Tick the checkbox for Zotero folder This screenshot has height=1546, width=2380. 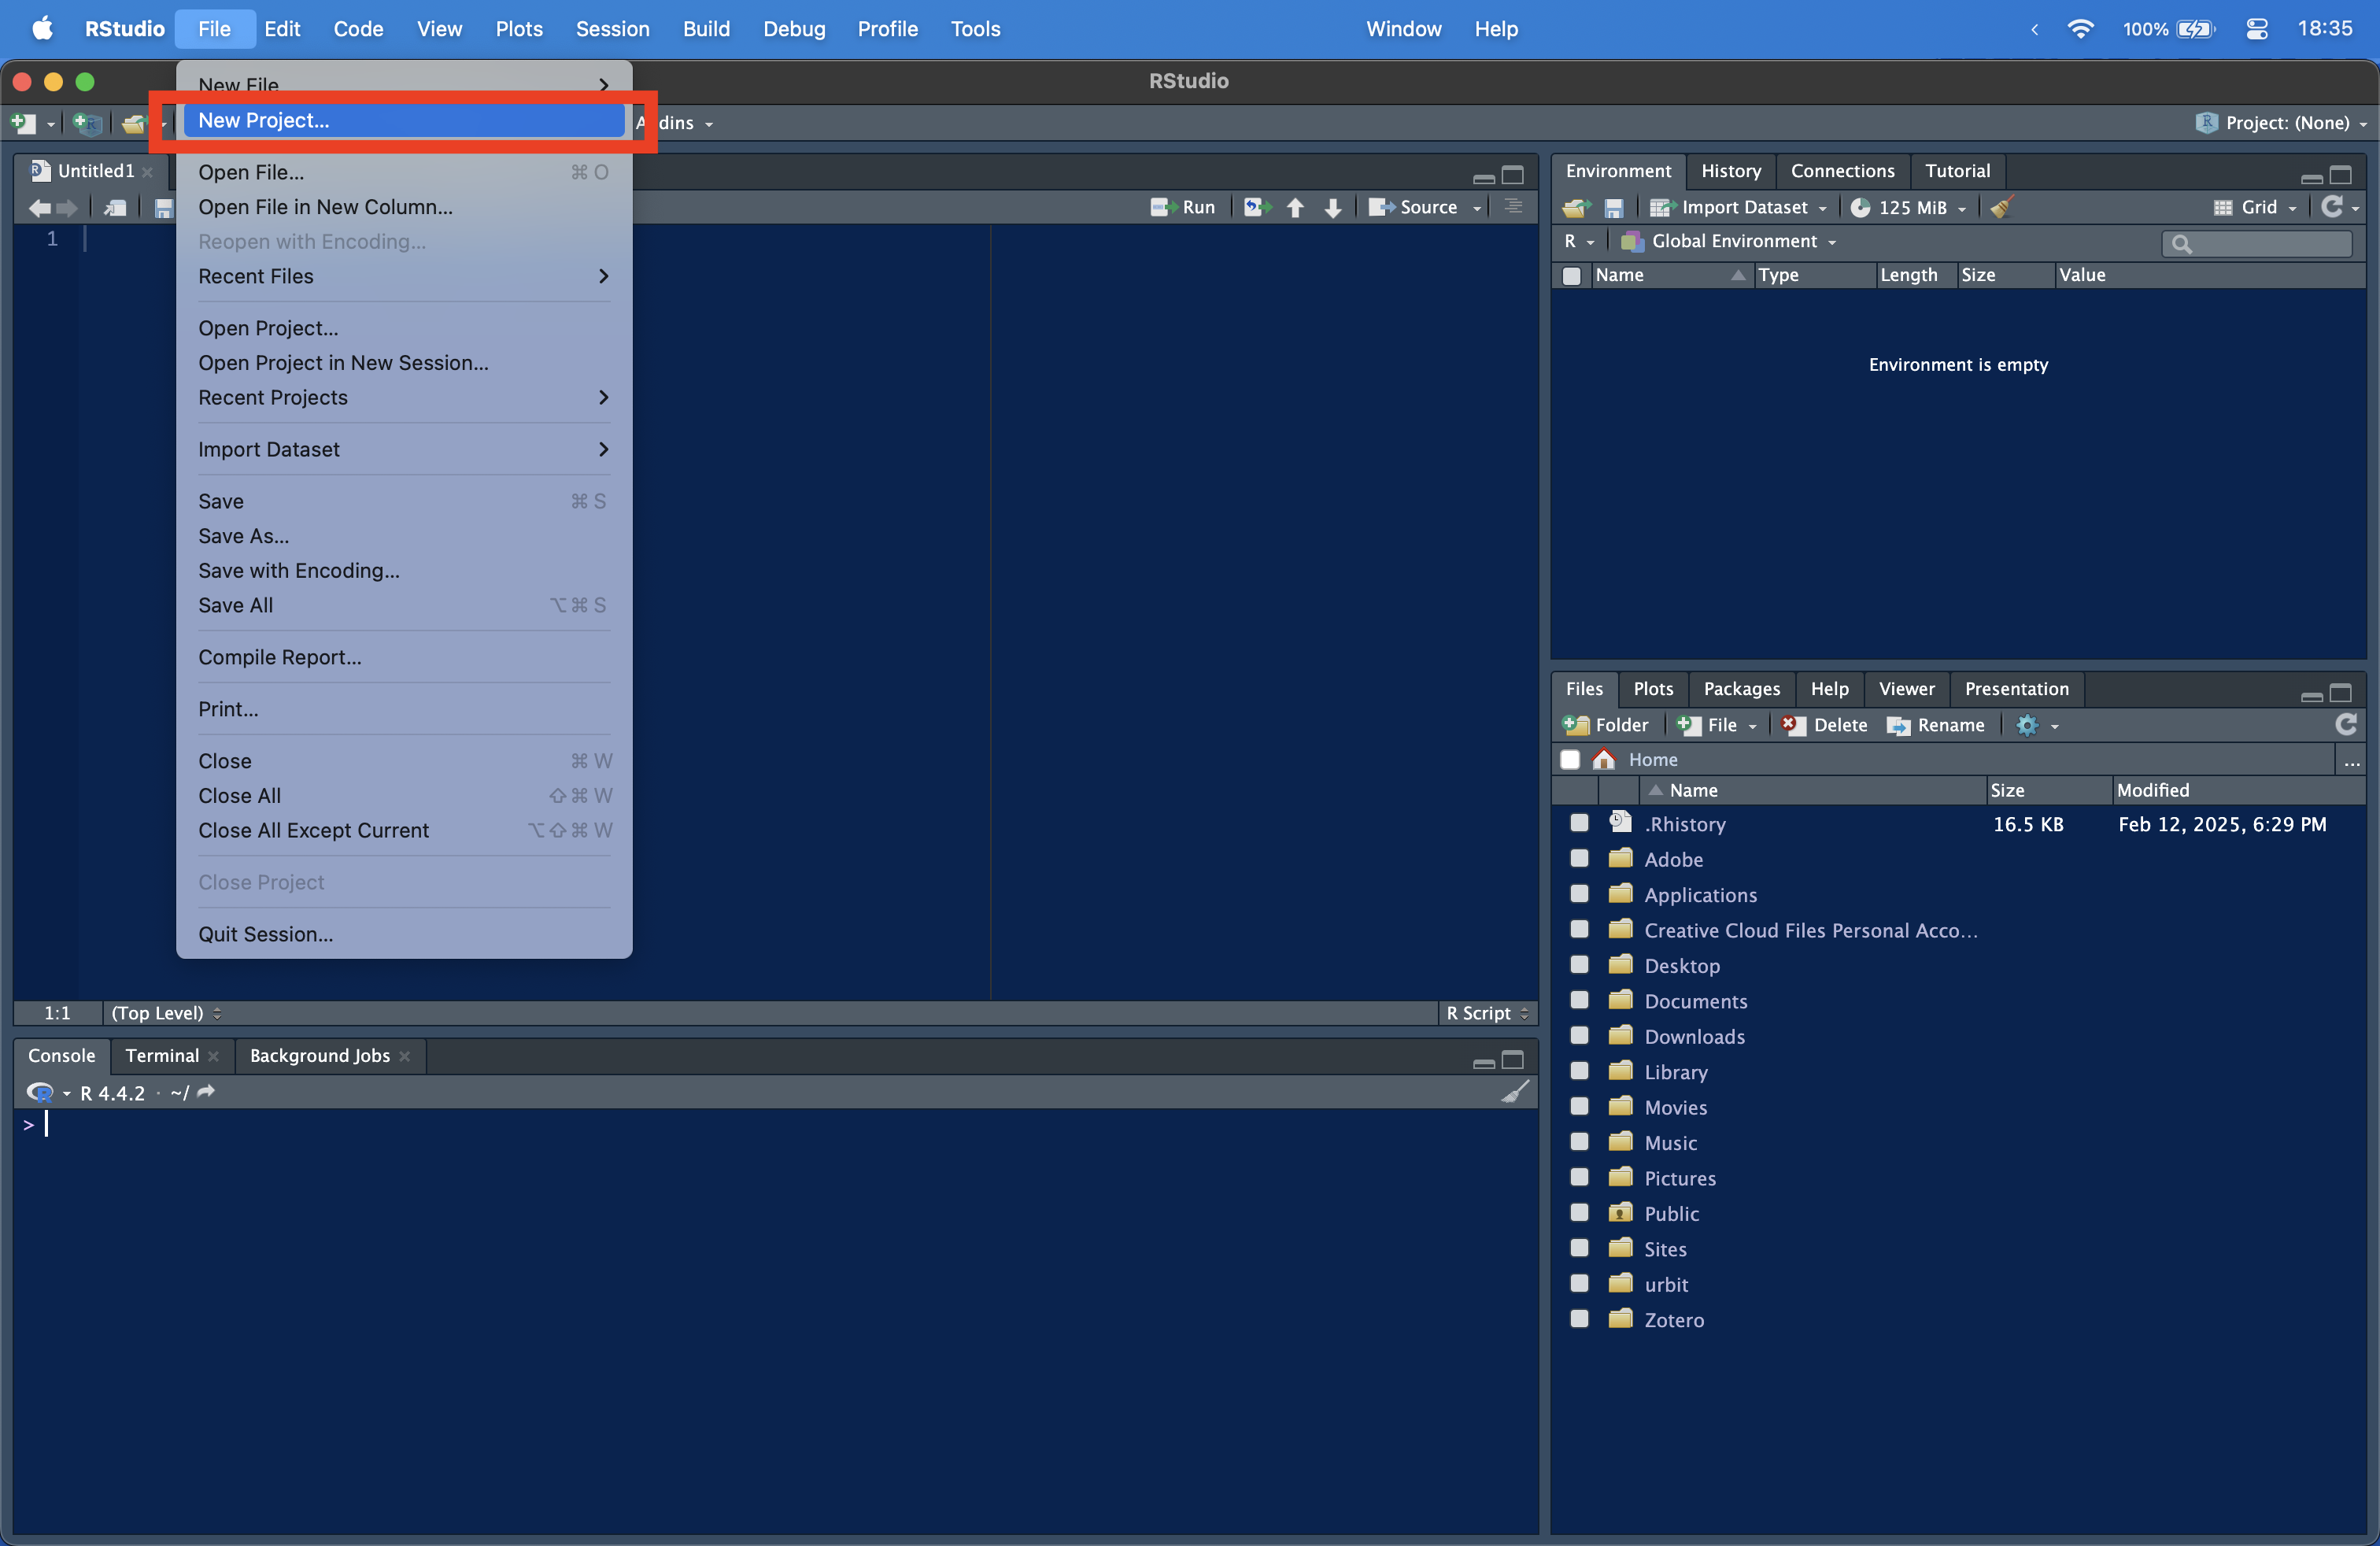tap(1579, 1319)
